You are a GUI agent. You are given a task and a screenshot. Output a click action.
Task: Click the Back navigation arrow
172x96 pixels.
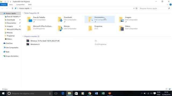coord(2,8)
